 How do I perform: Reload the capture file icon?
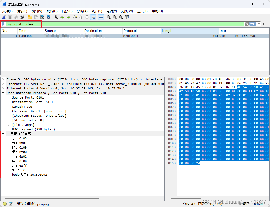click(48, 17)
